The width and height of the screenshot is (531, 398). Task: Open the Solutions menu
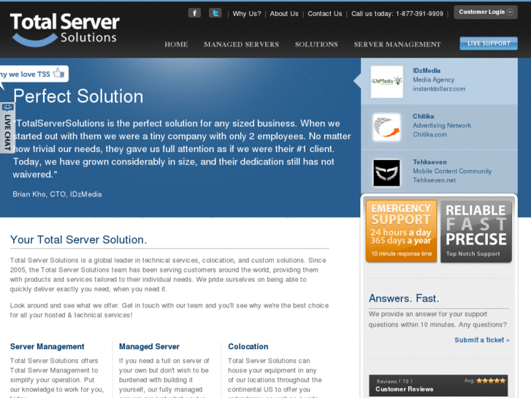tap(316, 45)
